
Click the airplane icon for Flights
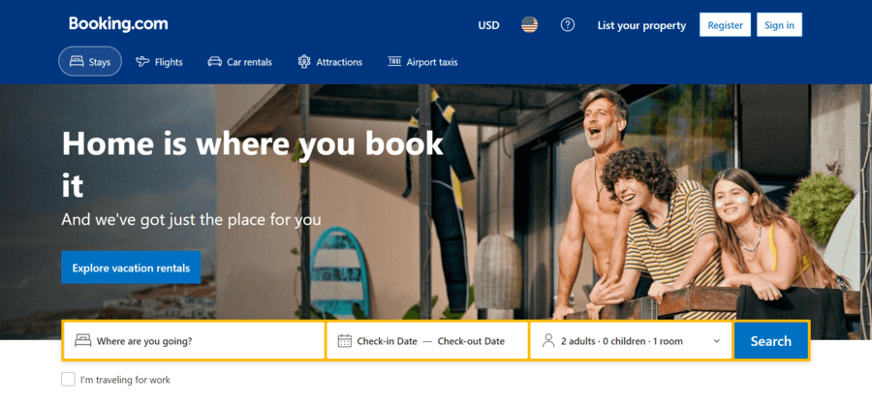pyautogui.click(x=142, y=62)
